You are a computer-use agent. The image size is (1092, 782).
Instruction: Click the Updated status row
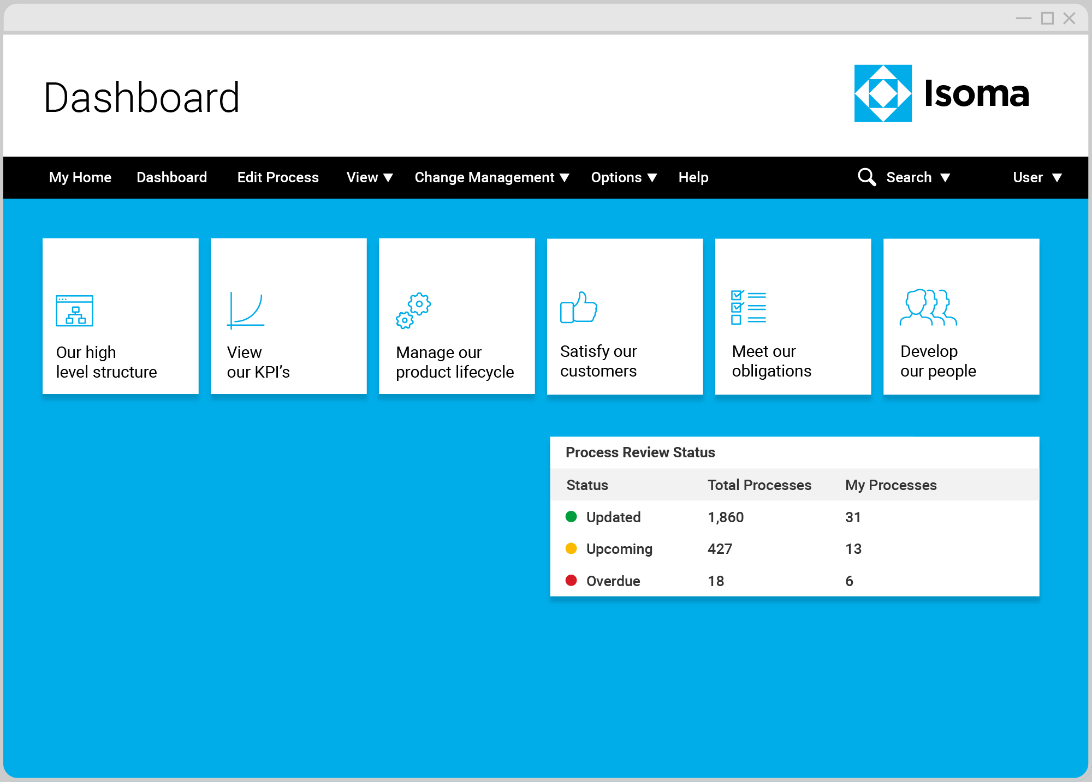(794, 517)
